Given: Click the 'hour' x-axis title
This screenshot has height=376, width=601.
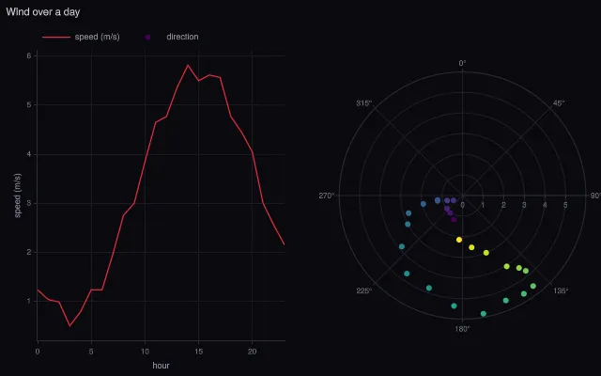Looking at the screenshot, I should click(x=161, y=366).
